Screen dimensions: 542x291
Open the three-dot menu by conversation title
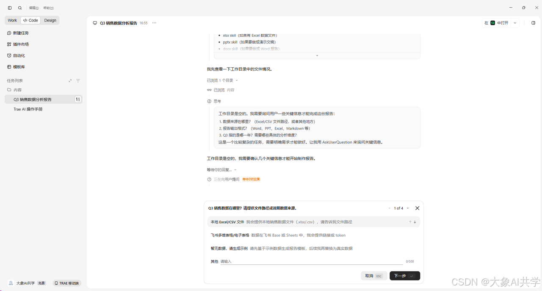coord(154,23)
